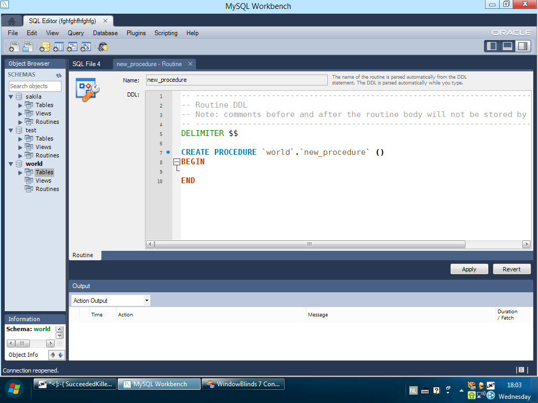Image resolution: width=538 pixels, height=403 pixels.
Task: Create a new SQL tab icon
Action: (x=14, y=47)
